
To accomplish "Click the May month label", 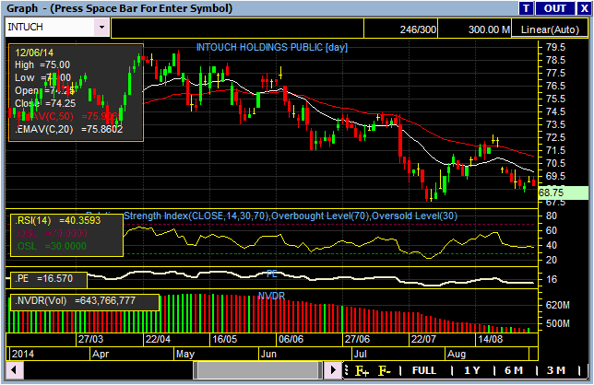I will pyautogui.click(x=185, y=355).
